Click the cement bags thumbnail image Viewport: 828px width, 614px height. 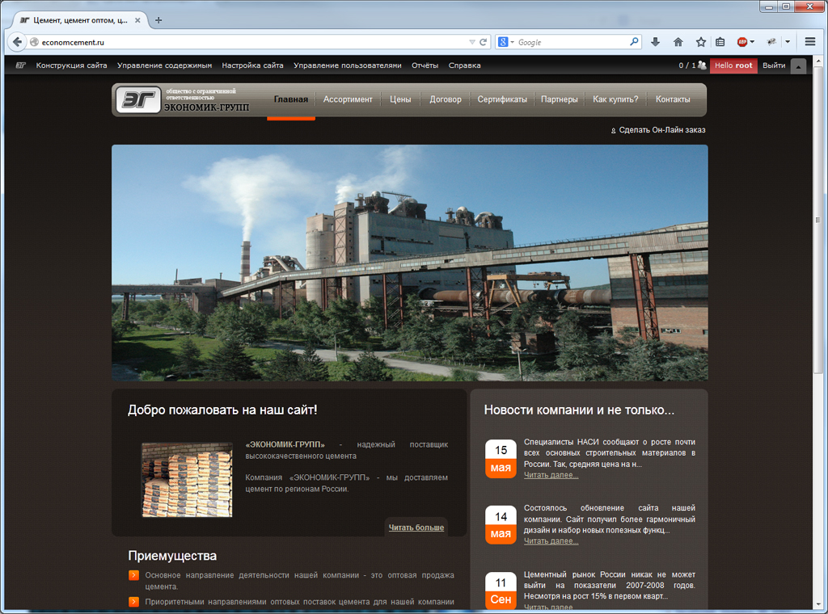click(187, 480)
